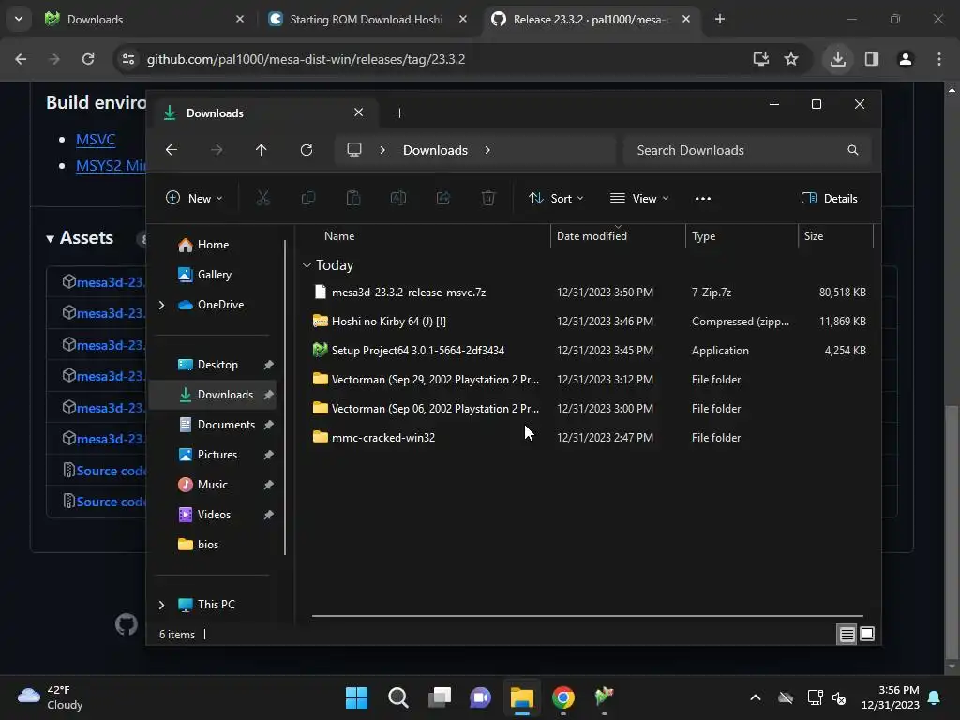Click the Chrome address bar URL

point(306,59)
